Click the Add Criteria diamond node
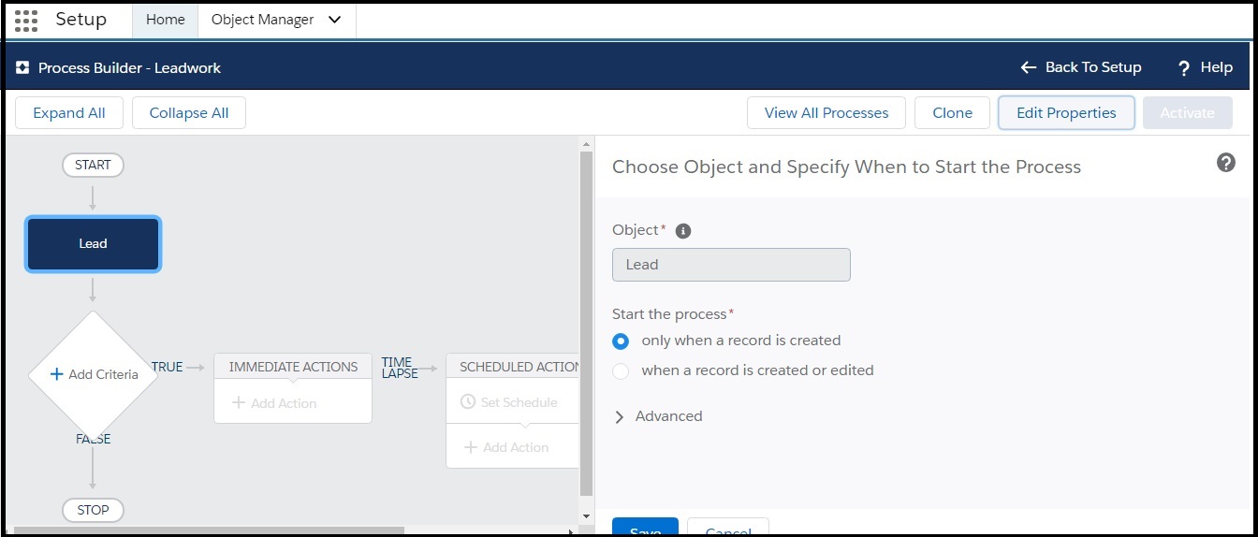This screenshot has height=537, width=1258. point(93,374)
